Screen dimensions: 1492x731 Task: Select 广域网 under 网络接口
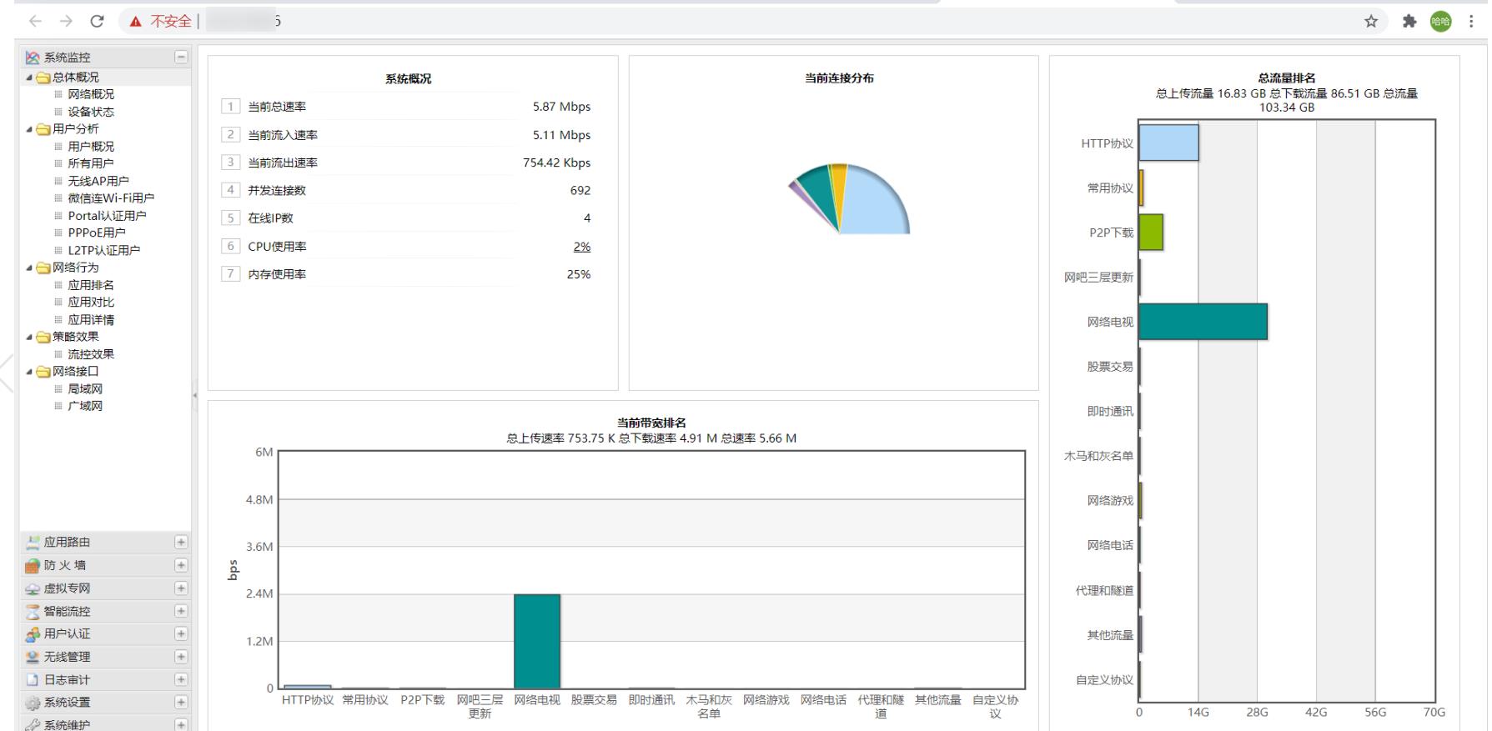[x=85, y=406]
